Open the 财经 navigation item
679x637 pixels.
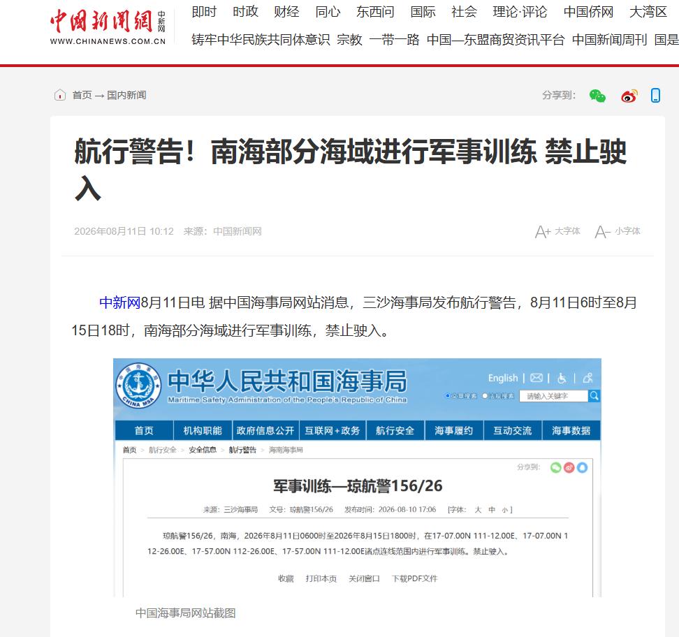tap(286, 12)
